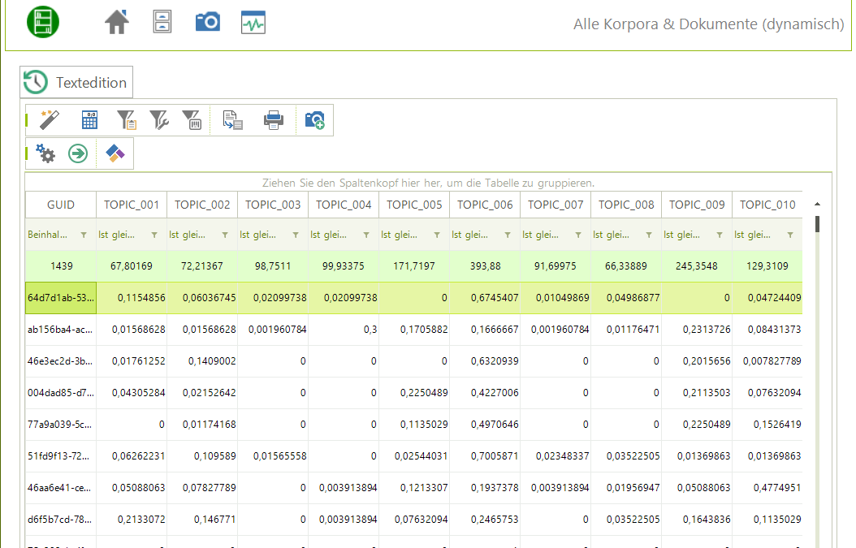Open the activity monitor waveform icon
Viewport: 856px width, 548px height.
(x=253, y=23)
